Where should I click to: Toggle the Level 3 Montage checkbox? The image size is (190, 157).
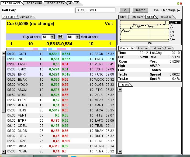pyautogui.click(x=179, y=10)
